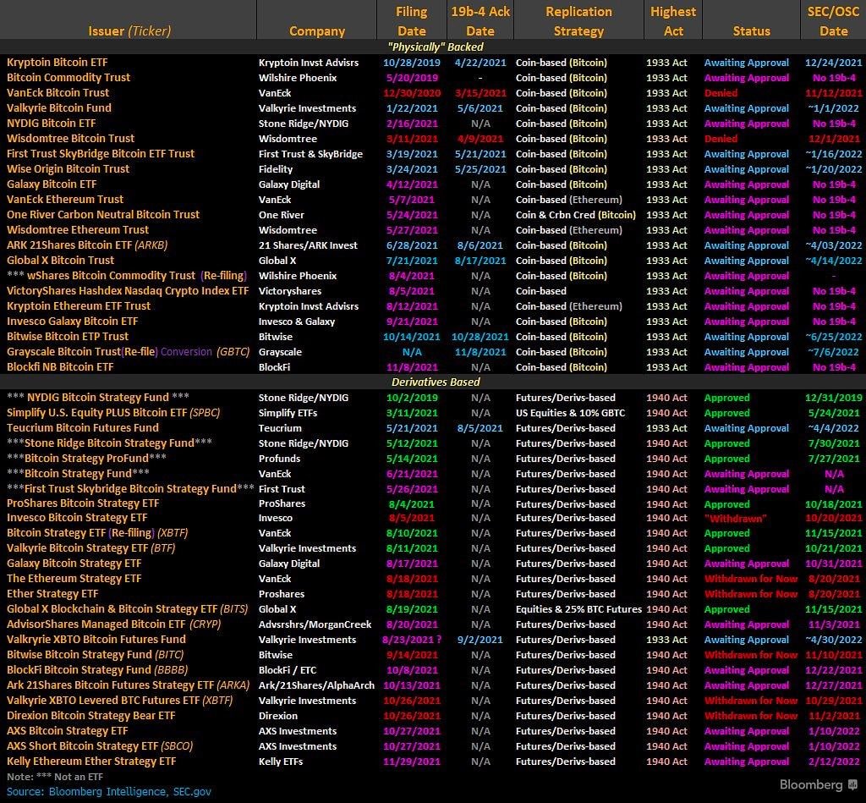
Task: Click the Company column header
Action: tap(317, 31)
